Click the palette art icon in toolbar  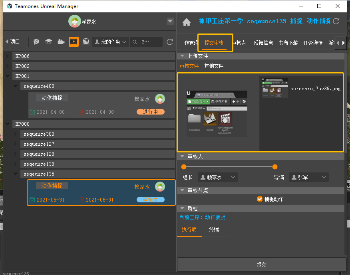pos(36,42)
